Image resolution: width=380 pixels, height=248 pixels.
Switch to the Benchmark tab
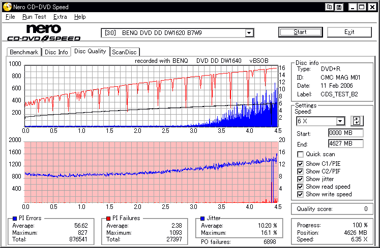coord(24,52)
